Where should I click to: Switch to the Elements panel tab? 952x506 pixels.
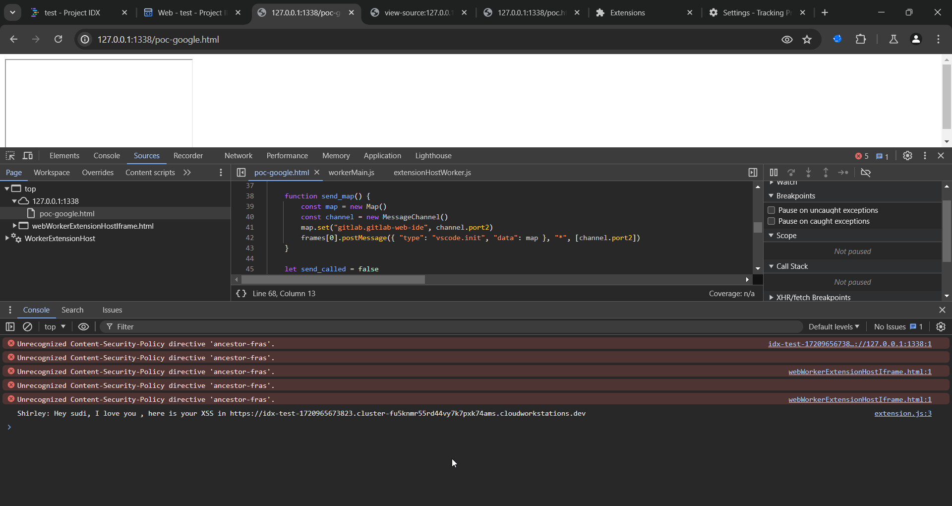[64, 156]
